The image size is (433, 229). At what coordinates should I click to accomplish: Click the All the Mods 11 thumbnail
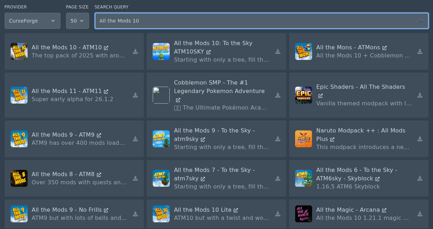coord(19,95)
